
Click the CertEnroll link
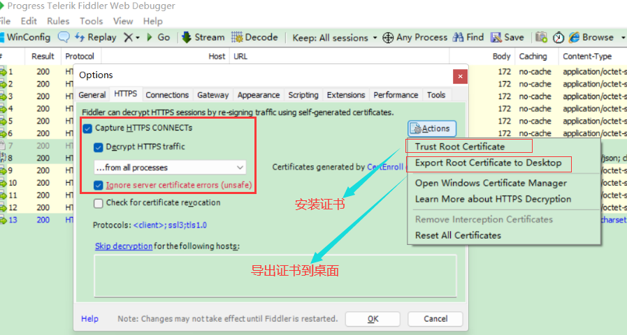[x=385, y=167]
